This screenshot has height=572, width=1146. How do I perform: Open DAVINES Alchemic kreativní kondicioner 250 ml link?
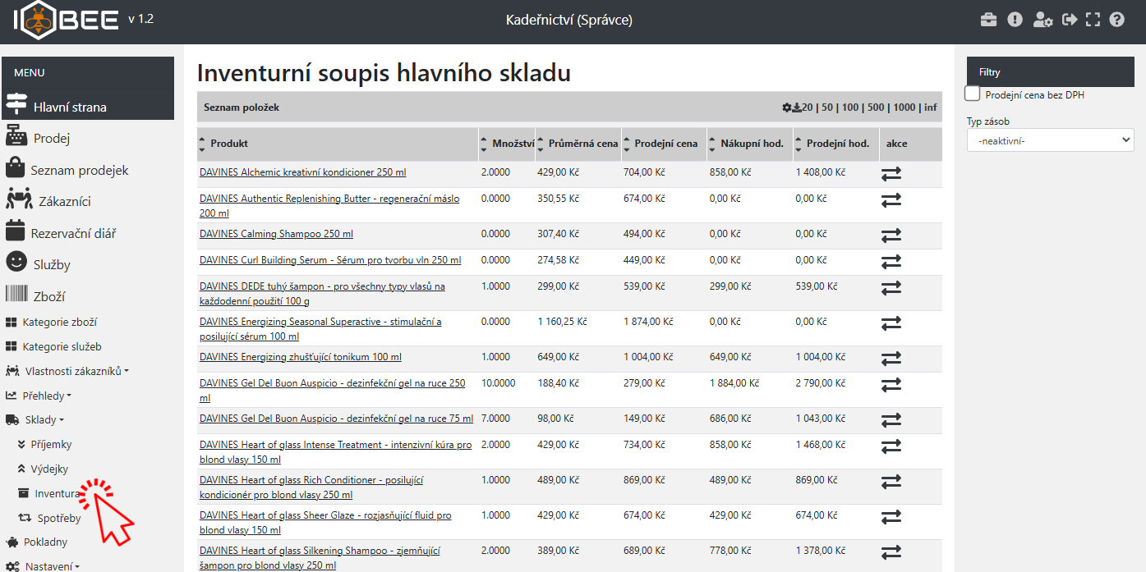click(302, 172)
